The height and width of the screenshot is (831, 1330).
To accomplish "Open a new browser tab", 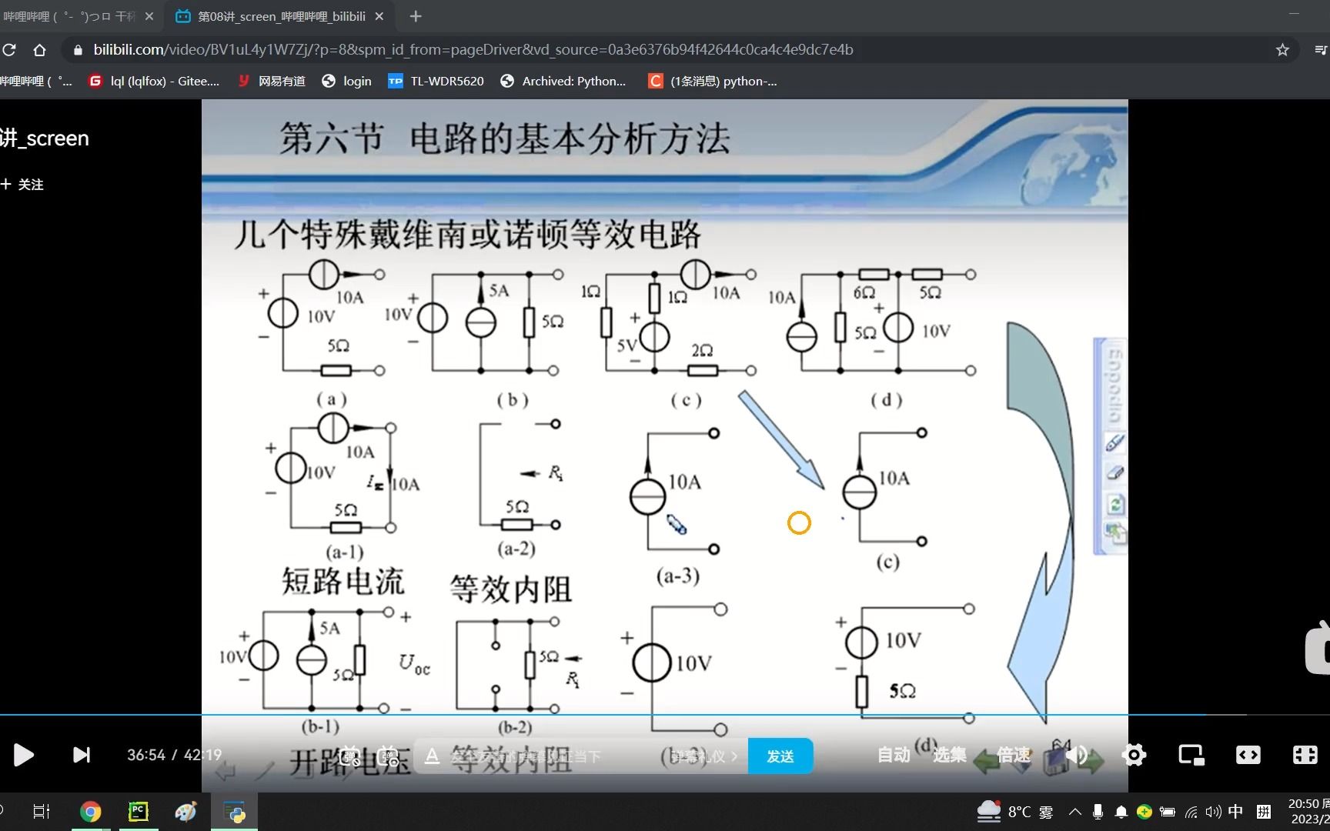I will tap(416, 16).
